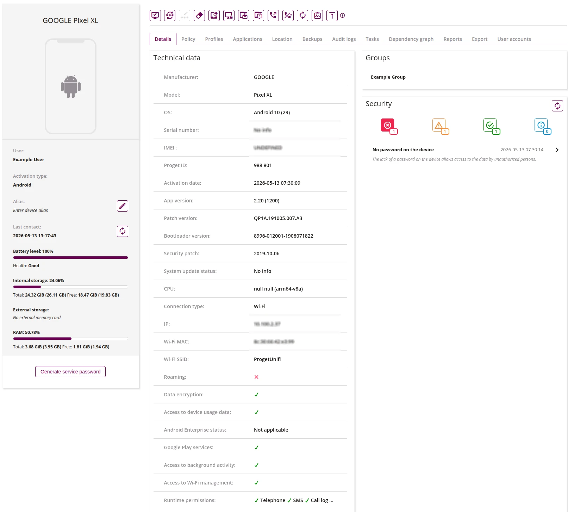The width and height of the screenshot is (568, 512).
Task: Click Android Enterprise status Not applicable
Action: point(271,430)
